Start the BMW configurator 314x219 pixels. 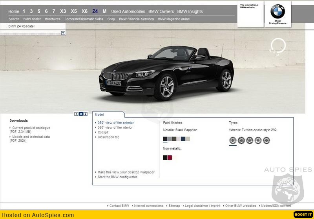[x=117, y=177]
